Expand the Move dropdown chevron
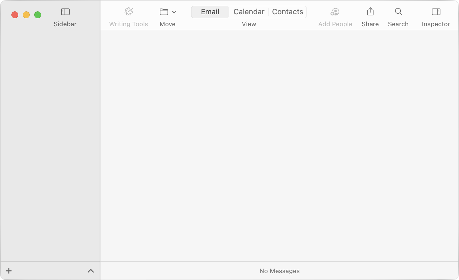 pyautogui.click(x=174, y=12)
